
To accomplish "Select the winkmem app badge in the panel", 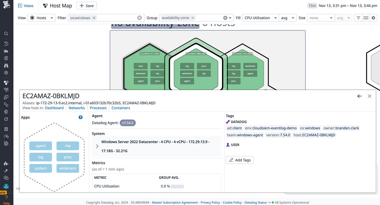I will tap(68, 168).
